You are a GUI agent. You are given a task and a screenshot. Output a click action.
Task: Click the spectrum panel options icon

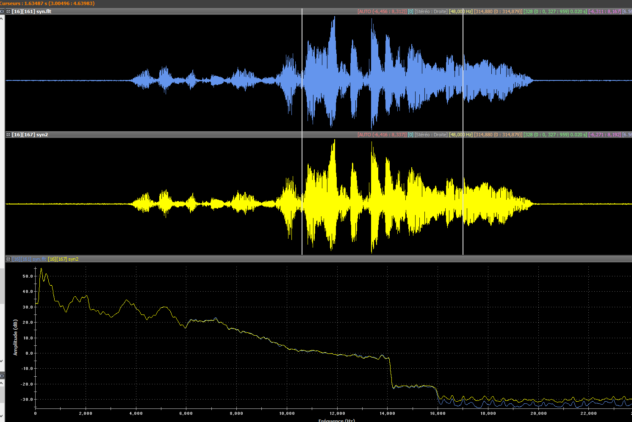(x=8, y=259)
